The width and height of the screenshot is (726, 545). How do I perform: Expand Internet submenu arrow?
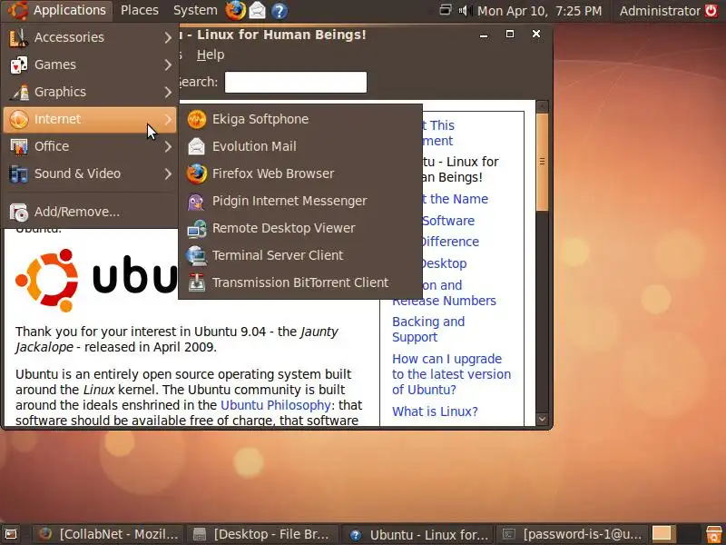(x=168, y=120)
